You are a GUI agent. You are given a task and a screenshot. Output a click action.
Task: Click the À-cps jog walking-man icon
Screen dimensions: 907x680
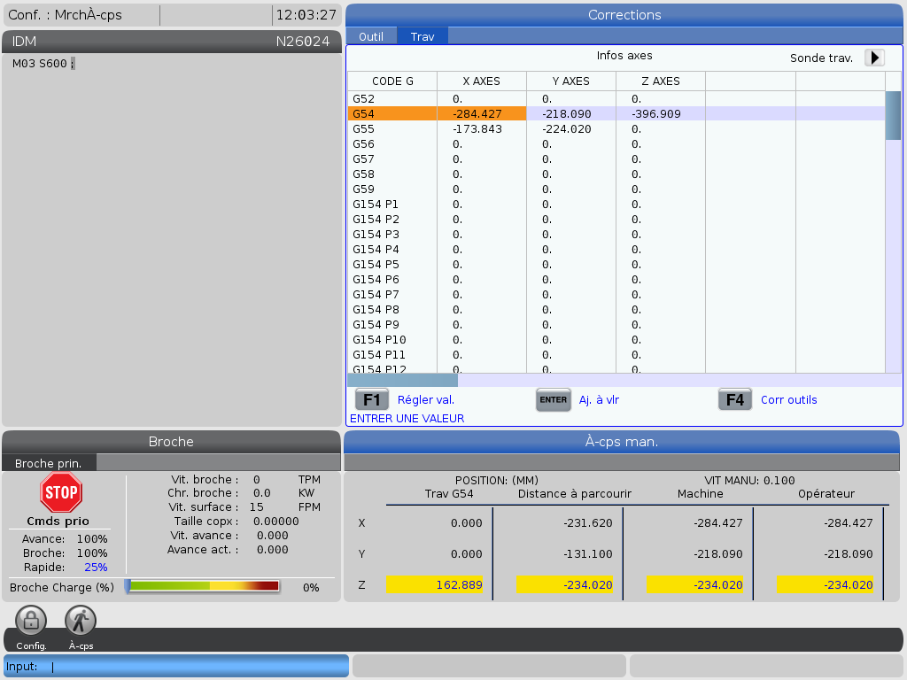pos(81,621)
